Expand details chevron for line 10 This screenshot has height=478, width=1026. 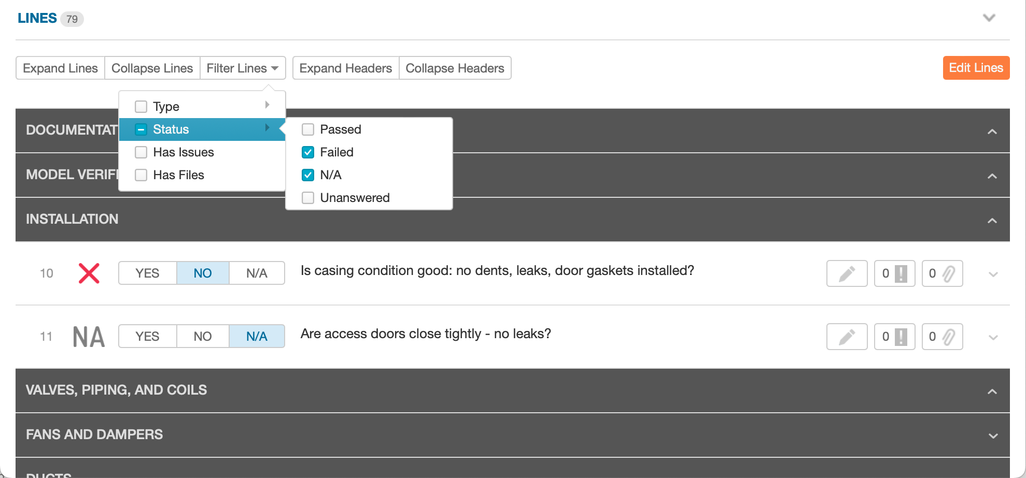[993, 274]
